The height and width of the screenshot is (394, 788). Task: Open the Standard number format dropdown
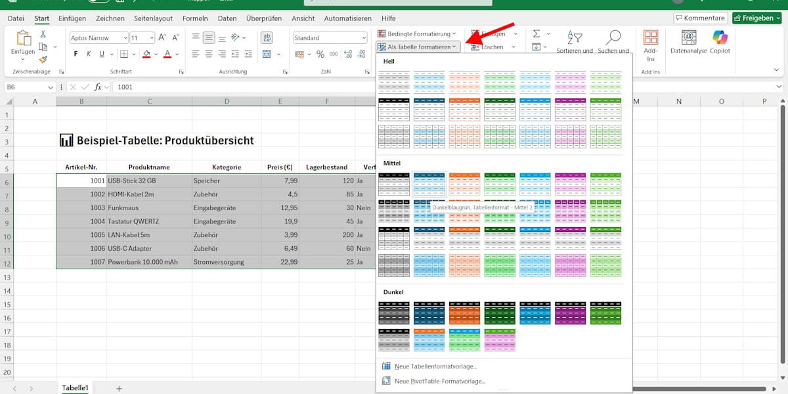point(364,38)
